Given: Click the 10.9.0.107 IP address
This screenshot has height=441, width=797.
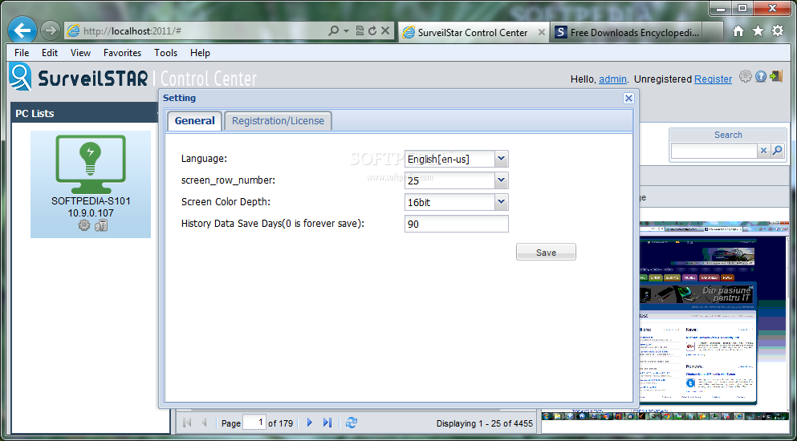Looking at the screenshot, I should coord(91,212).
